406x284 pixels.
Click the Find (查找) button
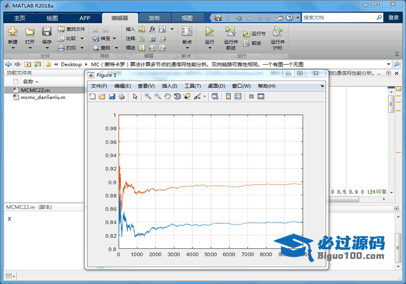[x=102, y=48]
